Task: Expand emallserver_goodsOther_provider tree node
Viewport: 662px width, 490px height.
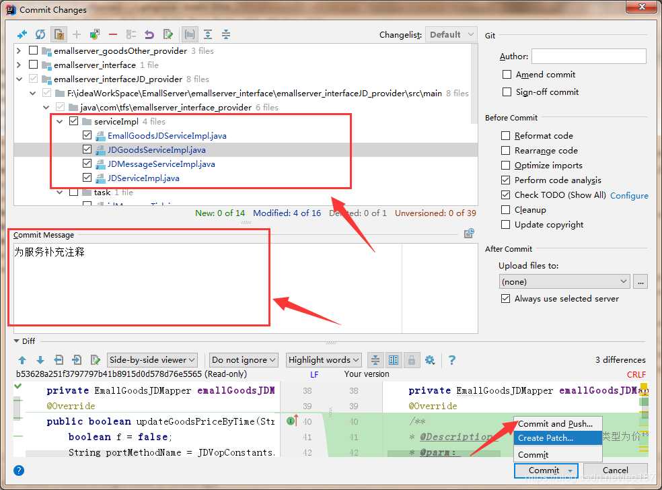Action: tap(19, 50)
